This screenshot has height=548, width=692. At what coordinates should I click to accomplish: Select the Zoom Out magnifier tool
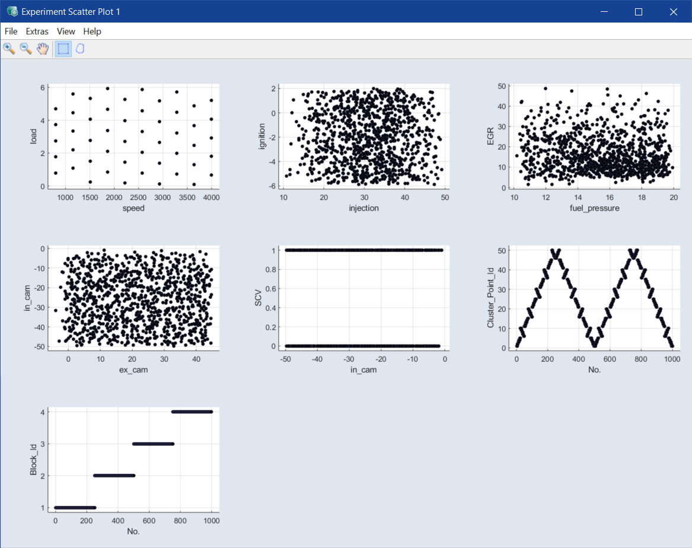pyautogui.click(x=25, y=49)
